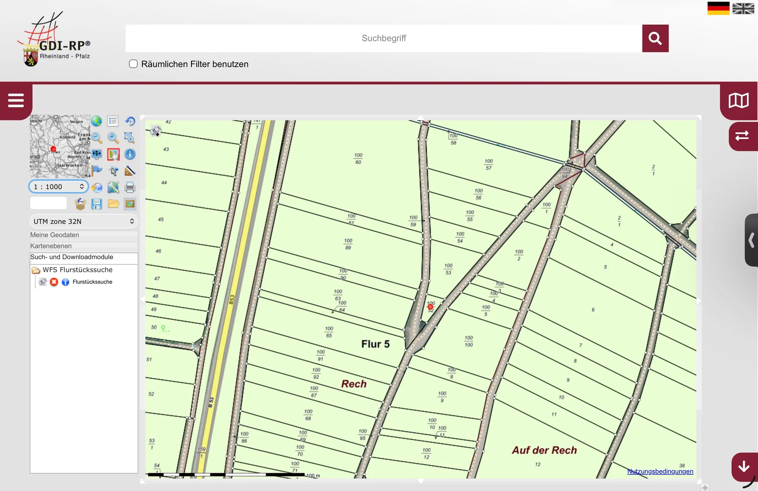758x491 pixels.
Task: Click the floppy disk save icon
Action: (97, 204)
